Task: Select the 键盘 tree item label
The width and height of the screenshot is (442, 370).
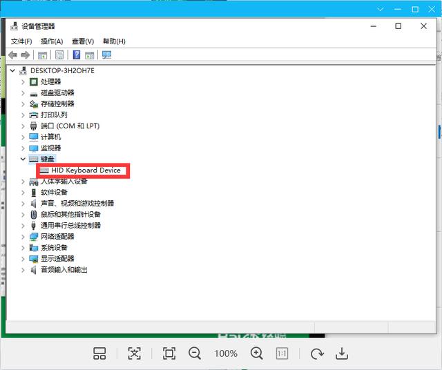Action: pos(48,159)
